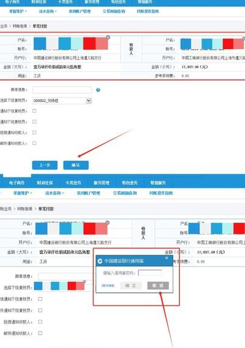Close the 中国建设银行通用盾 password dialog

pos(167,258)
